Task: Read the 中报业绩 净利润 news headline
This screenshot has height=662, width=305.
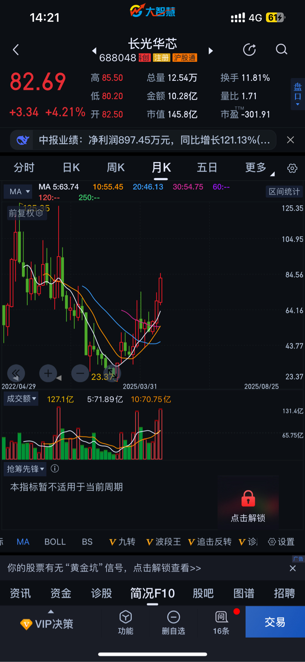Action: (154, 140)
